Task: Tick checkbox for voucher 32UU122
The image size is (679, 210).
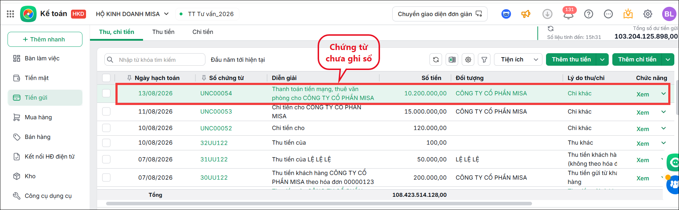Action: (106, 143)
